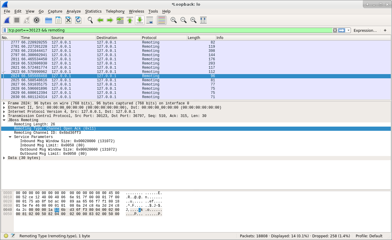
Task: Toggle auto-scroll to last packet during live capture
Action: (150, 20)
